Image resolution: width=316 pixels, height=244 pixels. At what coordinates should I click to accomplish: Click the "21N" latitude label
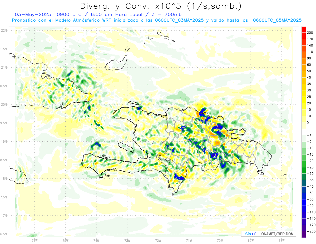click(x=4, y=67)
